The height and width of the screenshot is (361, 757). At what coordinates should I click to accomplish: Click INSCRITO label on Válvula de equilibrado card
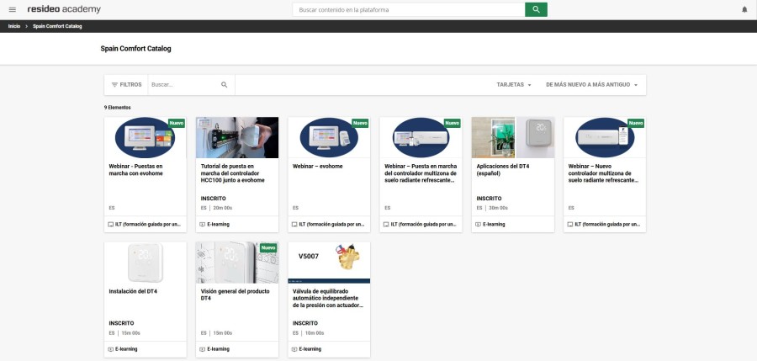[305, 323]
